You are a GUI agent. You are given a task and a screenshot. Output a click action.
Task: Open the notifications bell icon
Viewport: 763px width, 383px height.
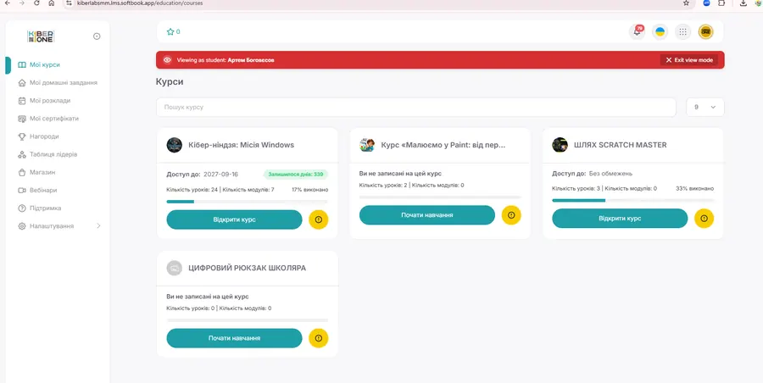click(x=637, y=32)
